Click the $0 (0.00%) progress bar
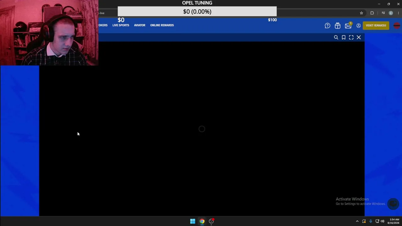402x226 pixels. tap(197, 12)
